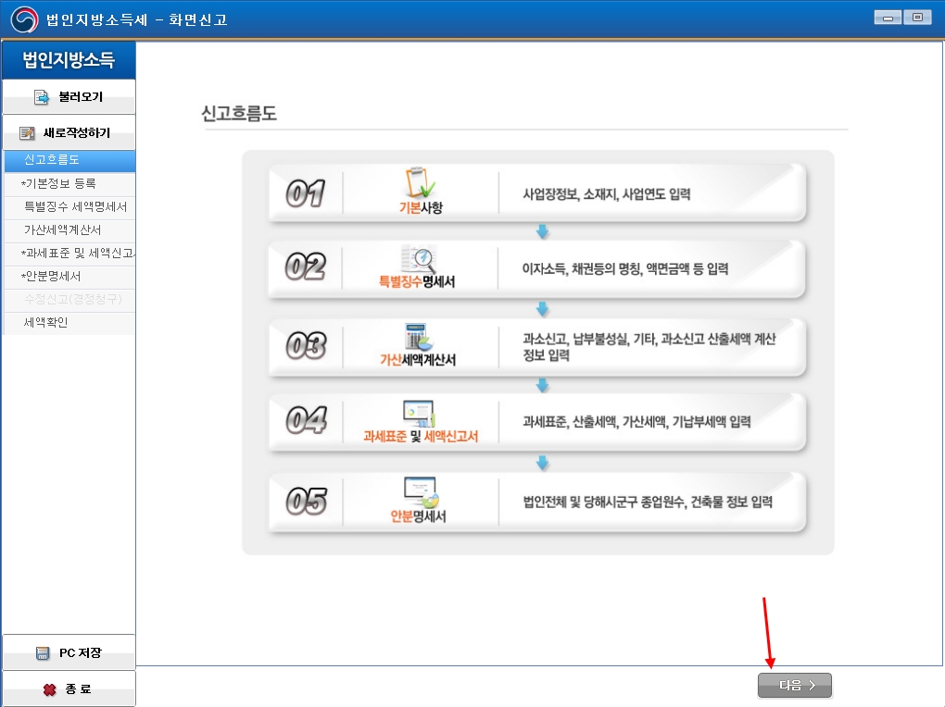The height and width of the screenshot is (707, 945).
Task: Click the 가산세액계산서 calculator icon
Action: tap(418, 337)
